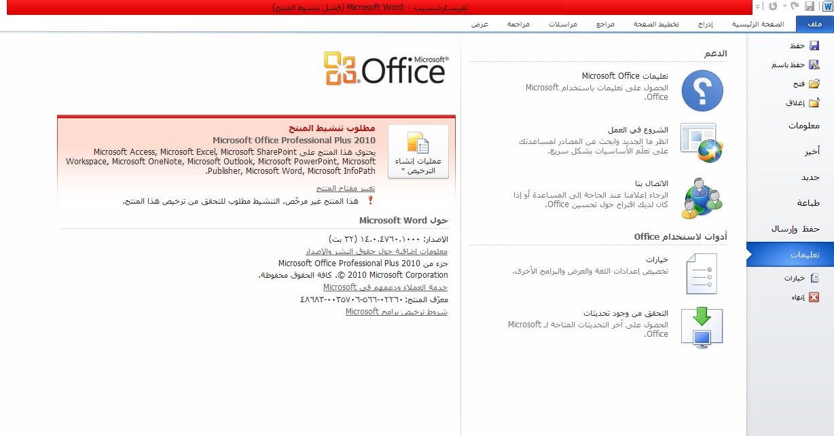Viewport: 834px width, 436px height.
Task: Click the large خيارات checklist page icon
Action: 702,273
